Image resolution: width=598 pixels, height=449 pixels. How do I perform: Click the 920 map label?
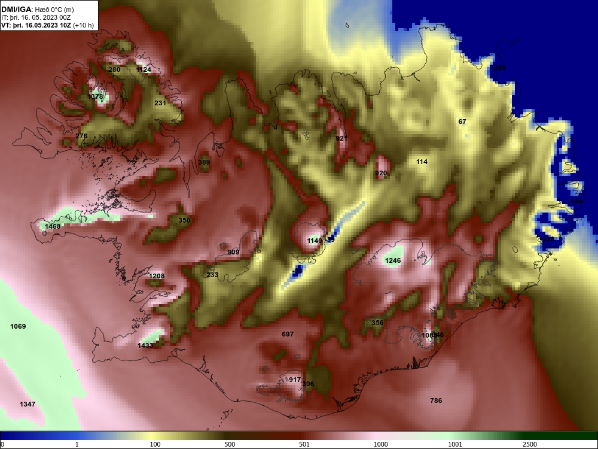pyautogui.click(x=381, y=174)
